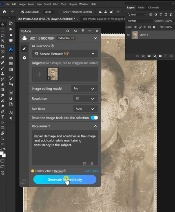Screen dimensions: 175x212
Task: Open credits Details link
Action: click(x=58, y=171)
